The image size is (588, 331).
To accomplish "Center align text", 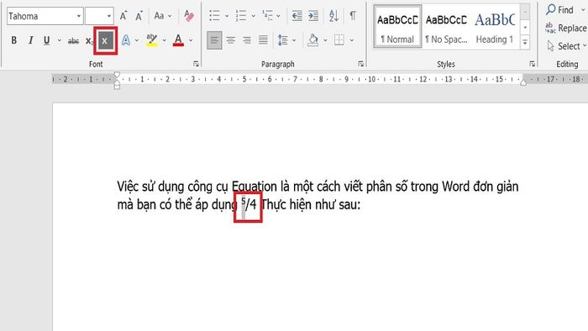I will (231, 40).
